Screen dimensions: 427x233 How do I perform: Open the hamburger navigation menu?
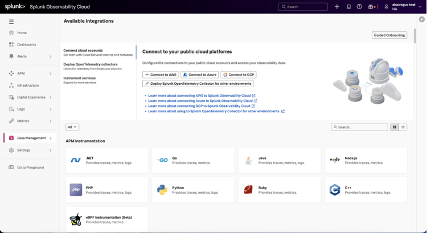pyautogui.click(x=11, y=22)
